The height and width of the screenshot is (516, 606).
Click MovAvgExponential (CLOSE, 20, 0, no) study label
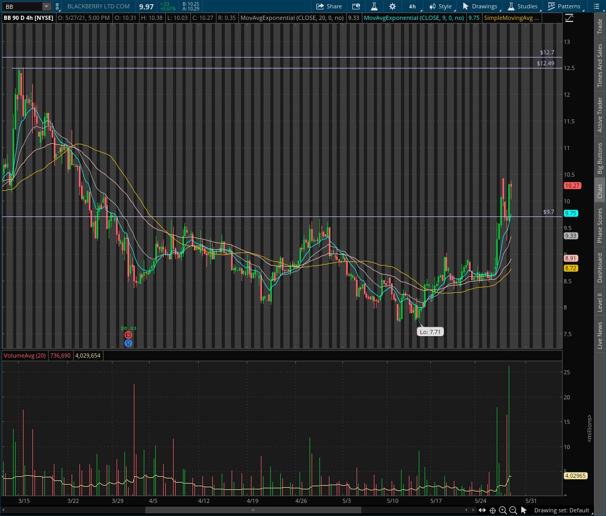coord(292,18)
